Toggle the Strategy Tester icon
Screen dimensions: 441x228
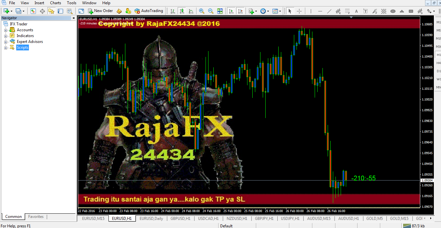tap(69, 11)
